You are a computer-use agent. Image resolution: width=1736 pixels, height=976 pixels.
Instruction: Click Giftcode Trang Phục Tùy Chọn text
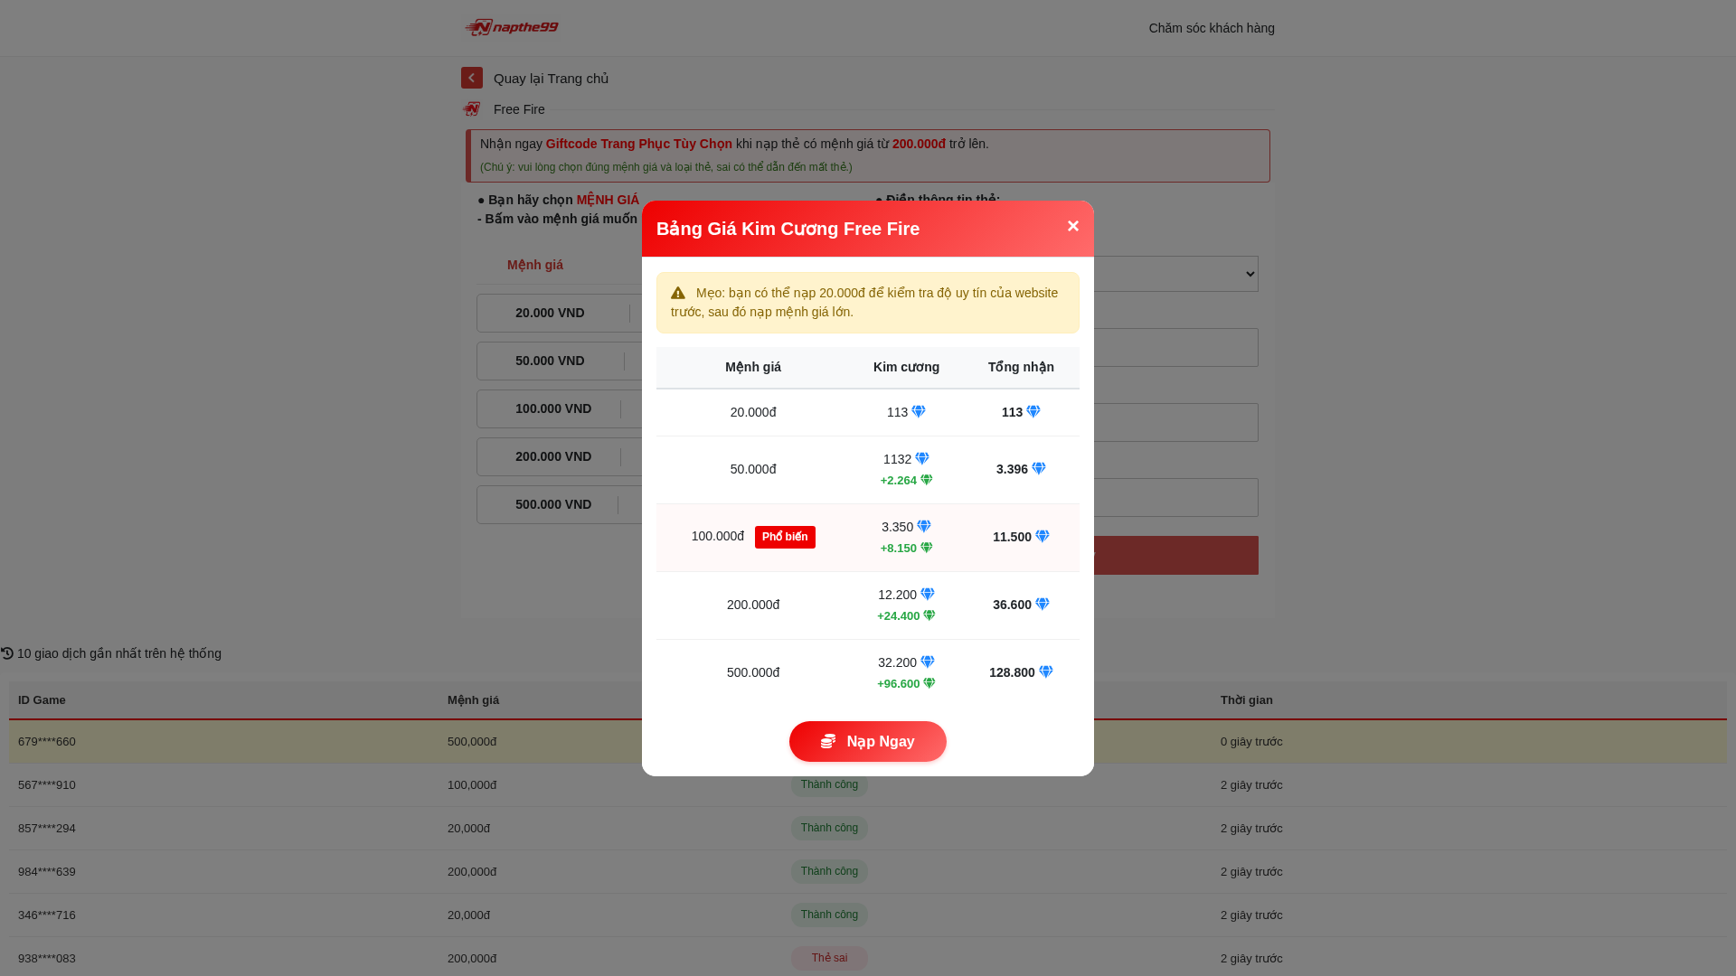(639, 144)
